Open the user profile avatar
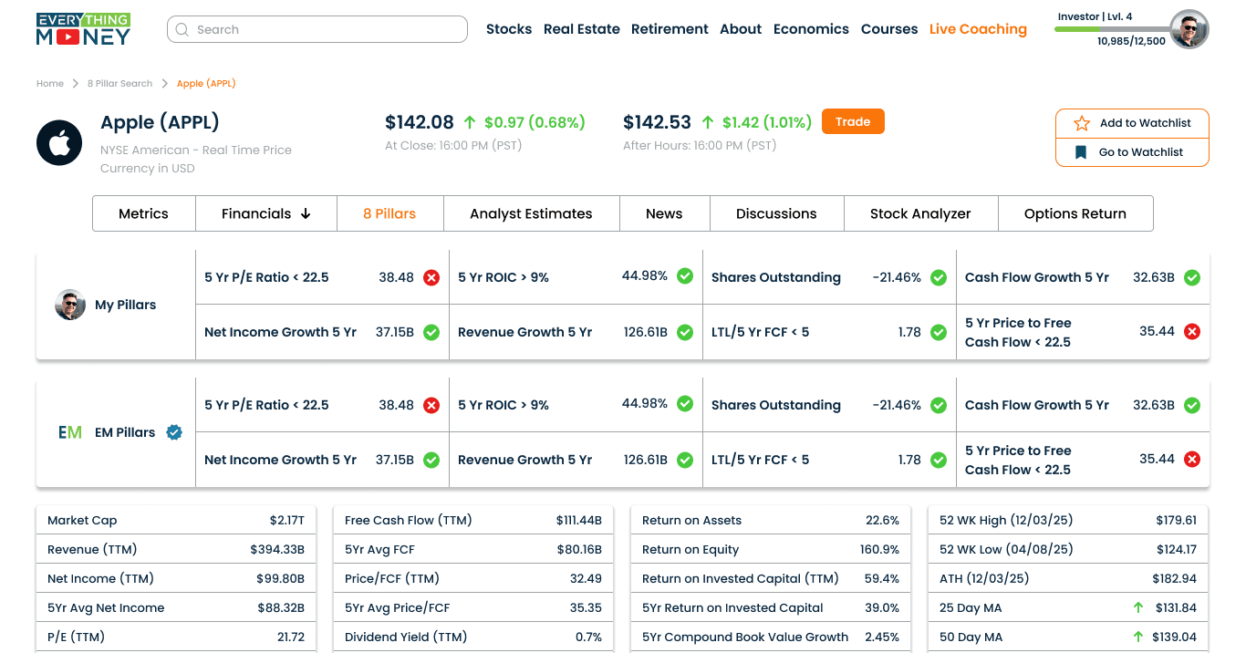The width and height of the screenshot is (1246, 653). click(1189, 29)
